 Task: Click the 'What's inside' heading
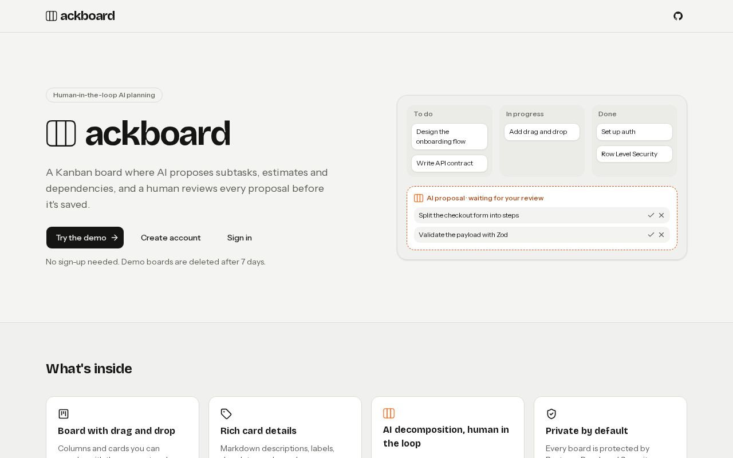pos(89,369)
